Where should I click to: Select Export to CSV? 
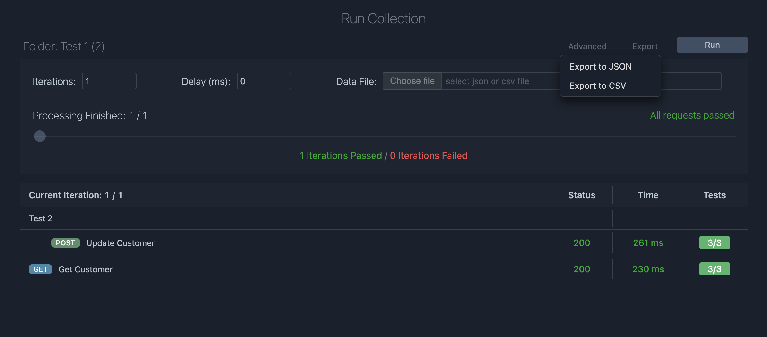tap(598, 86)
